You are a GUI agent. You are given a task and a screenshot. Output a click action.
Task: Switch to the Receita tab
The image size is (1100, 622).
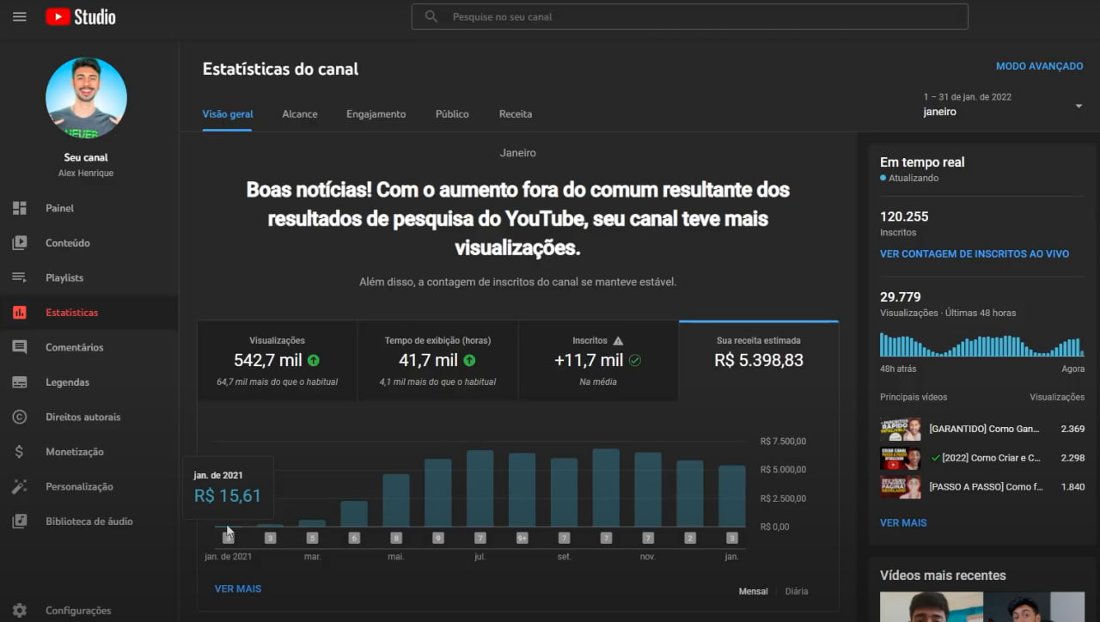pos(516,114)
